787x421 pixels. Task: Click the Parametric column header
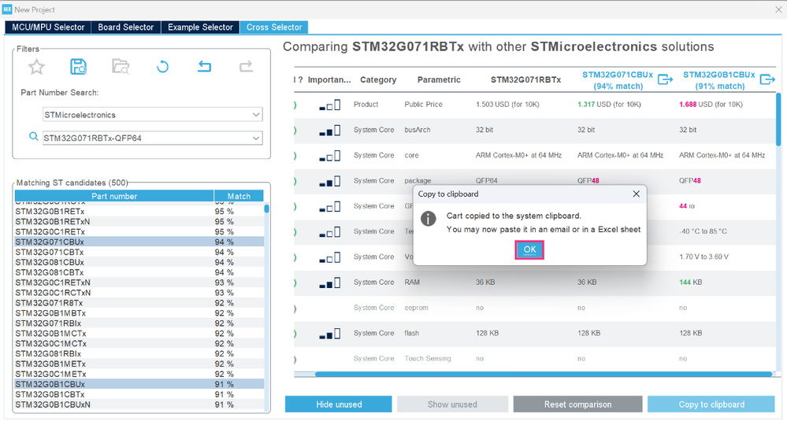[439, 79]
